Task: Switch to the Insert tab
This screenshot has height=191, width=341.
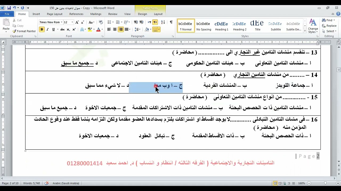Action: [36, 14]
